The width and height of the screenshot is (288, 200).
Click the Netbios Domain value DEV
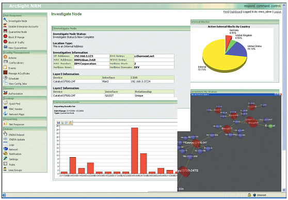coord(137,67)
